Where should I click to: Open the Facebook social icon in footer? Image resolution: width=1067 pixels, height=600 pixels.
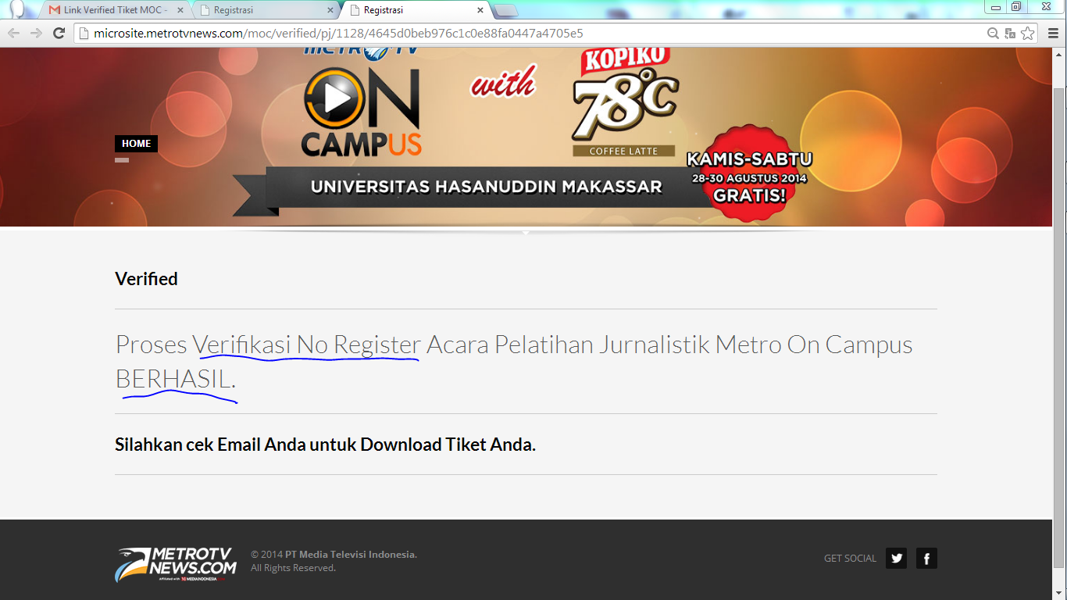926,558
